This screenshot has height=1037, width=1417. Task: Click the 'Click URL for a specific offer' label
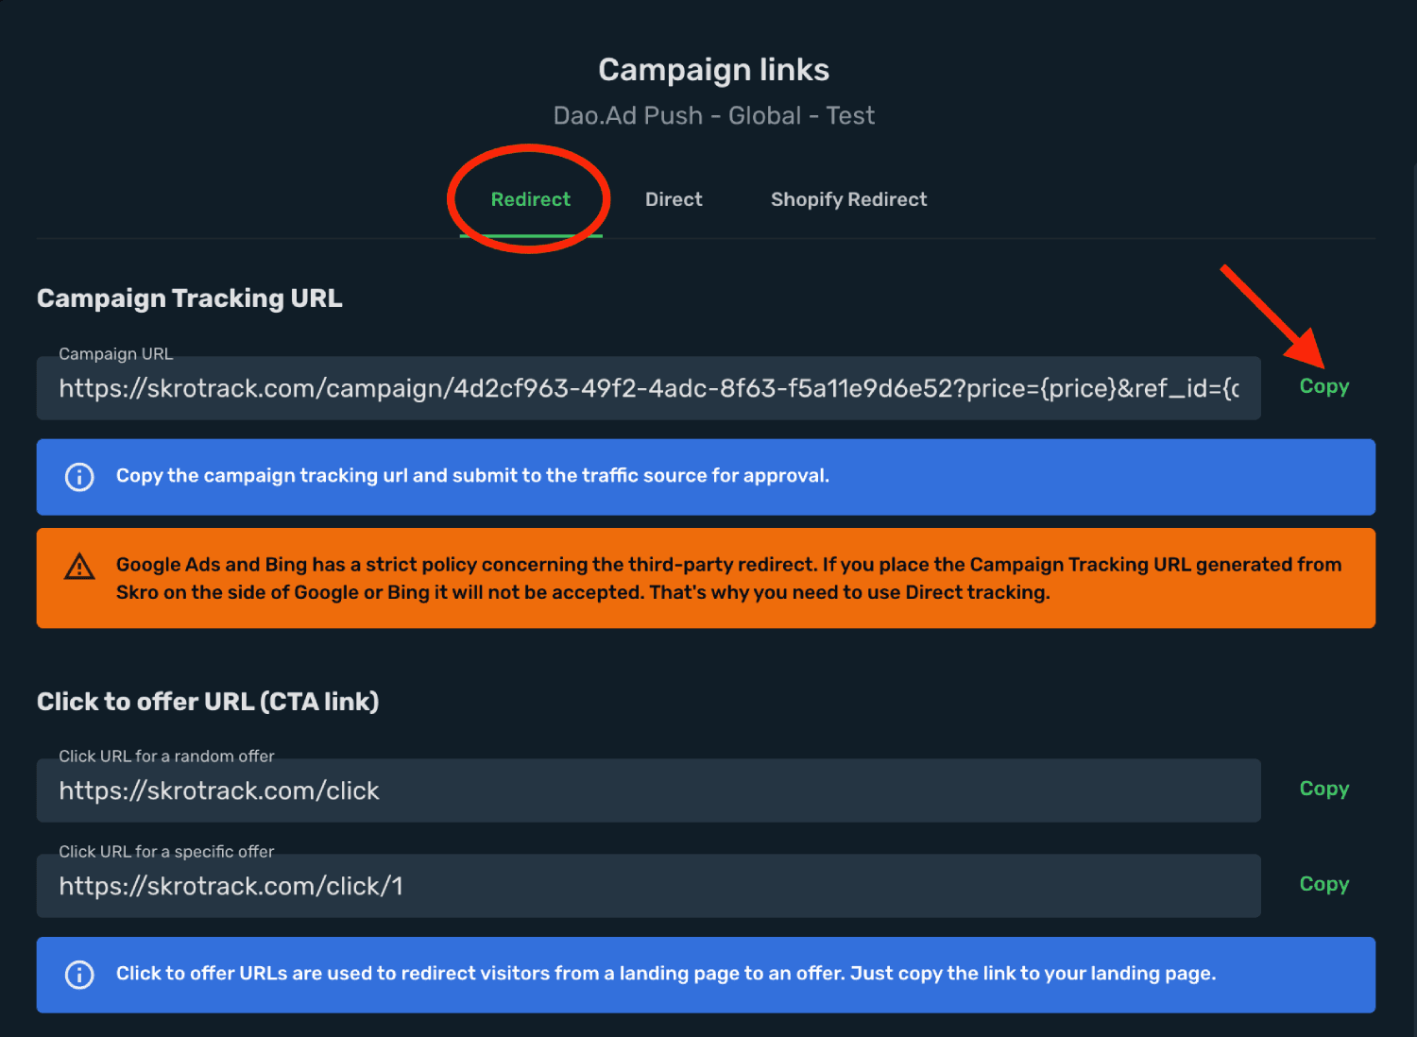point(166,852)
